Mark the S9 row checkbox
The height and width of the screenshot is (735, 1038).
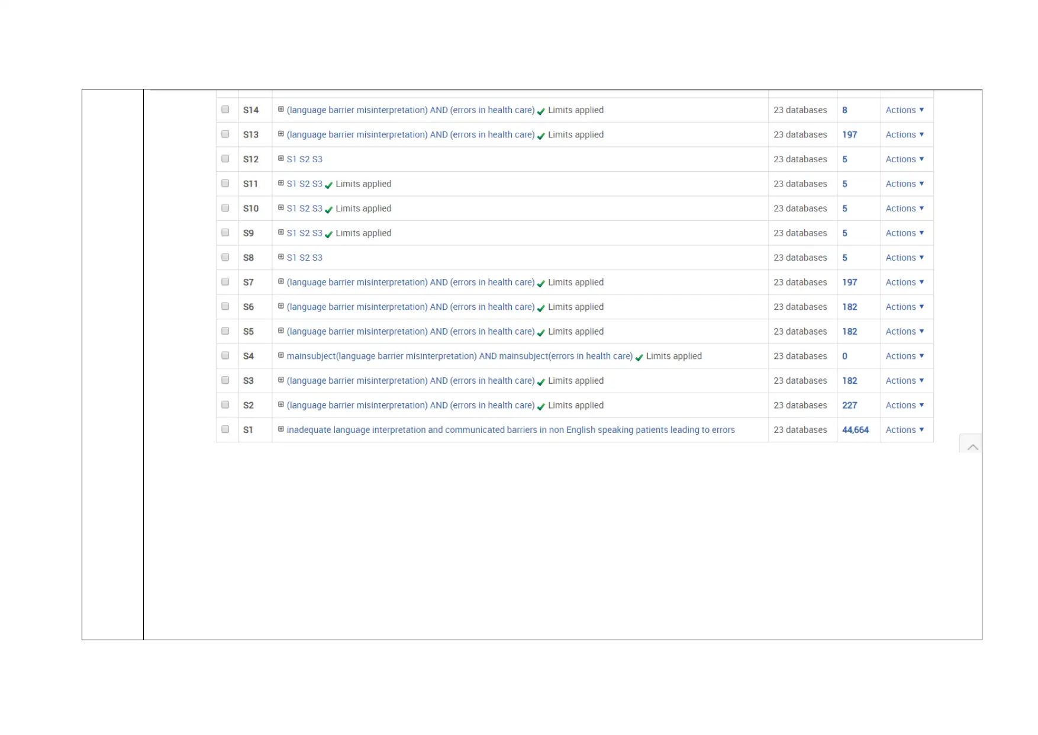(225, 233)
